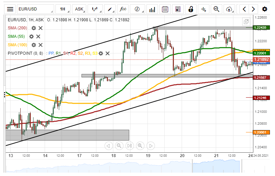Pop out chart with detach window icon
Screen dimensions: 275x176
pyautogui.click(x=246, y=22)
